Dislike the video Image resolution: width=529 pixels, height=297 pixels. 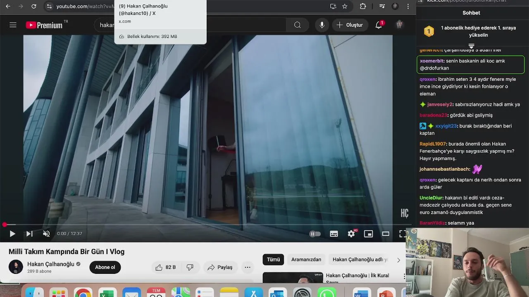(x=190, y=267)
